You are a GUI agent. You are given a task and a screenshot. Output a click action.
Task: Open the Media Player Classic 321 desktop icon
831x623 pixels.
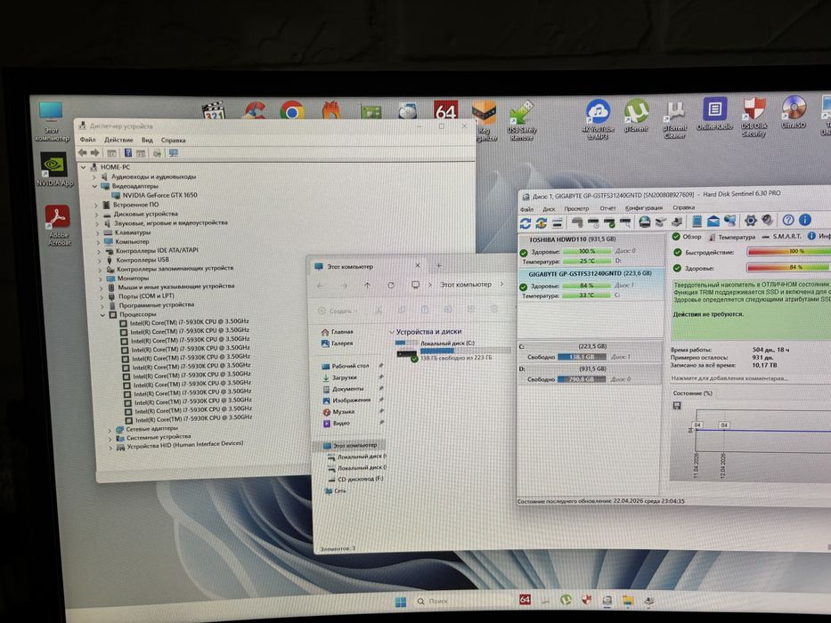click(214, 110)
